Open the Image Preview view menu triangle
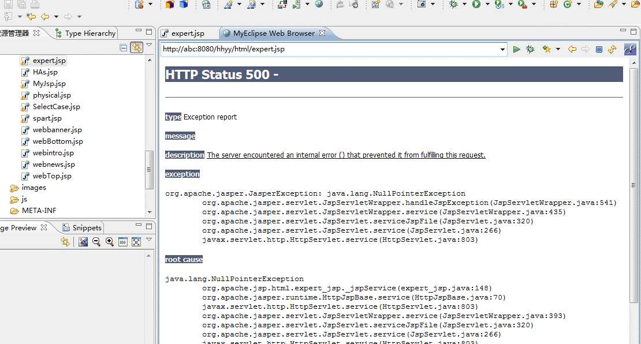The width and height of the screenshot is (641, 344). [149, 240]
